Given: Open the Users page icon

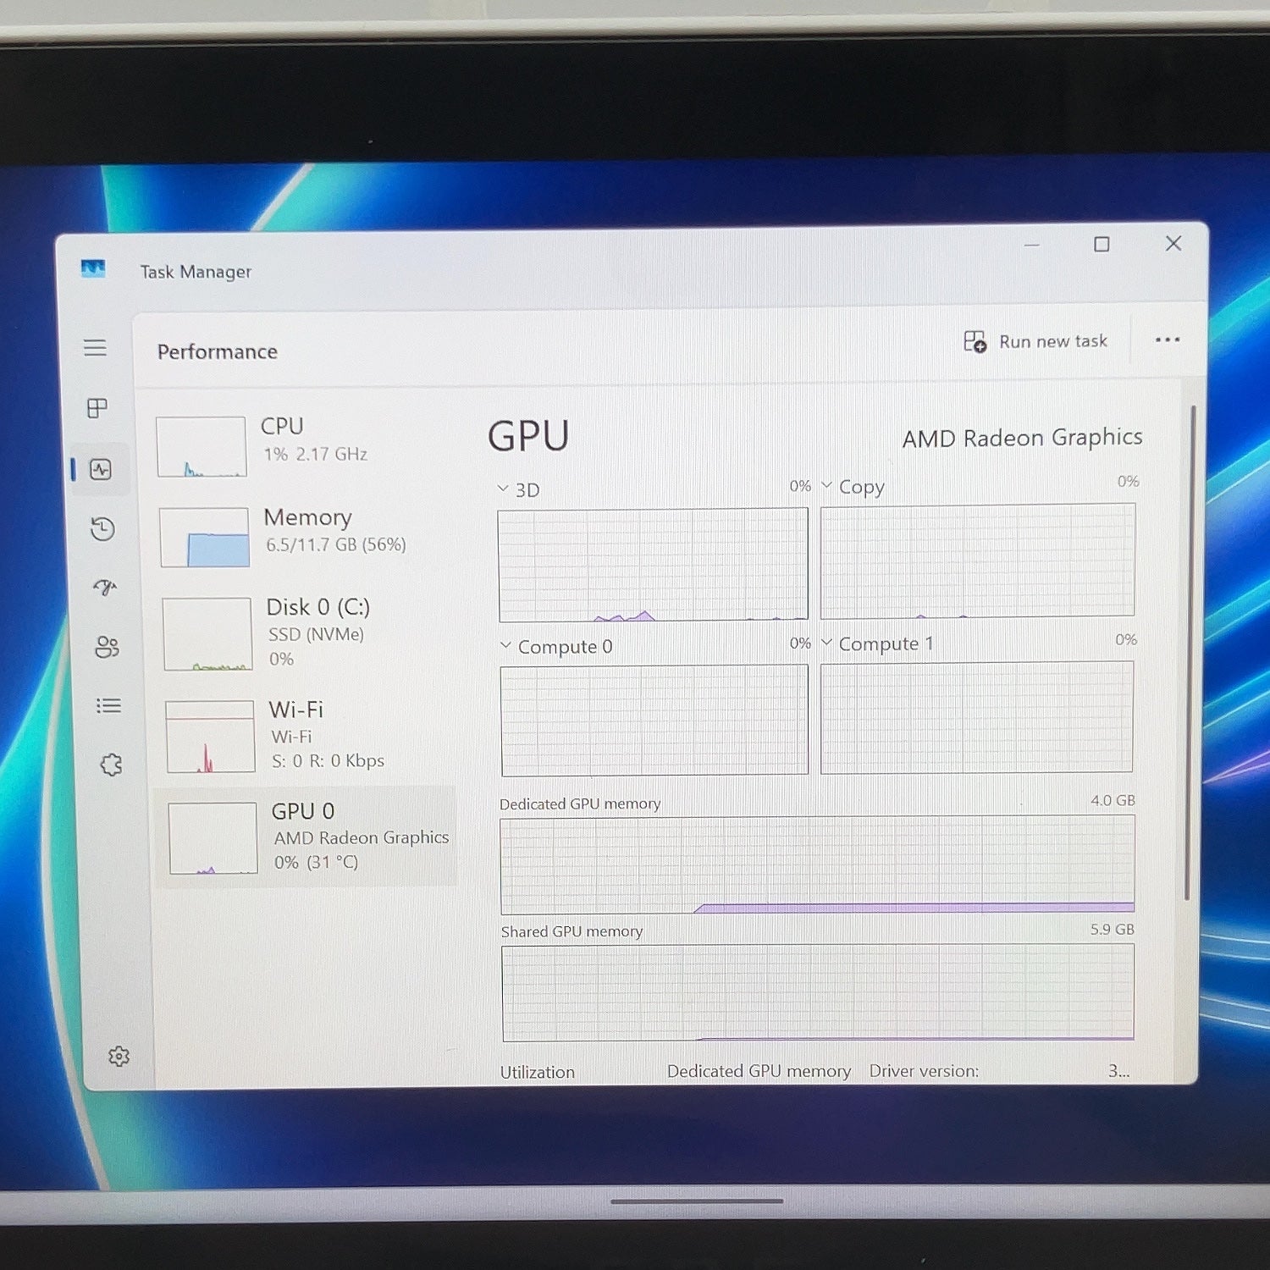Looking at the screenshot, I should 107,647.
